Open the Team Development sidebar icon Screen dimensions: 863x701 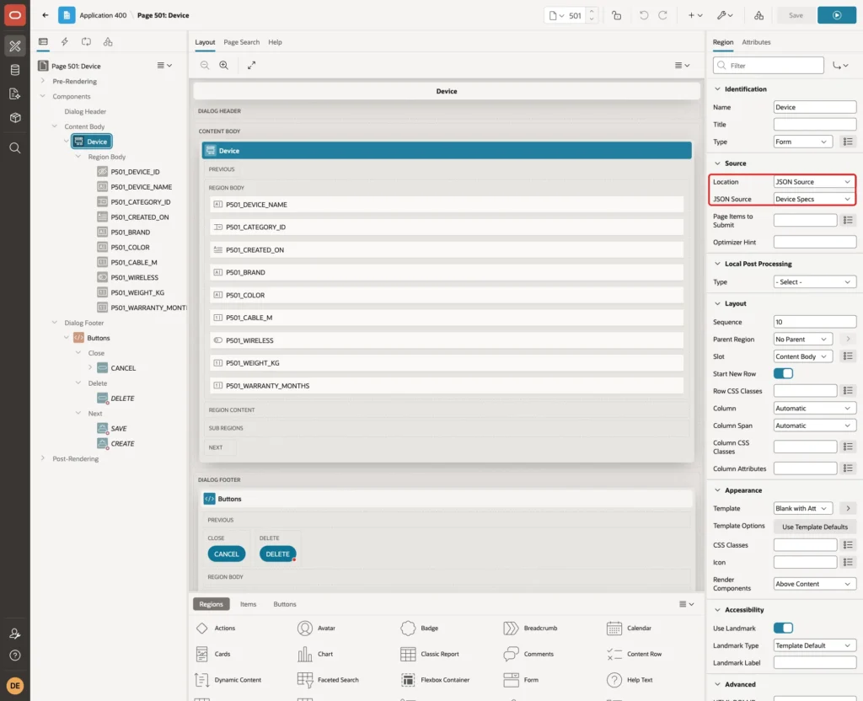15,94
